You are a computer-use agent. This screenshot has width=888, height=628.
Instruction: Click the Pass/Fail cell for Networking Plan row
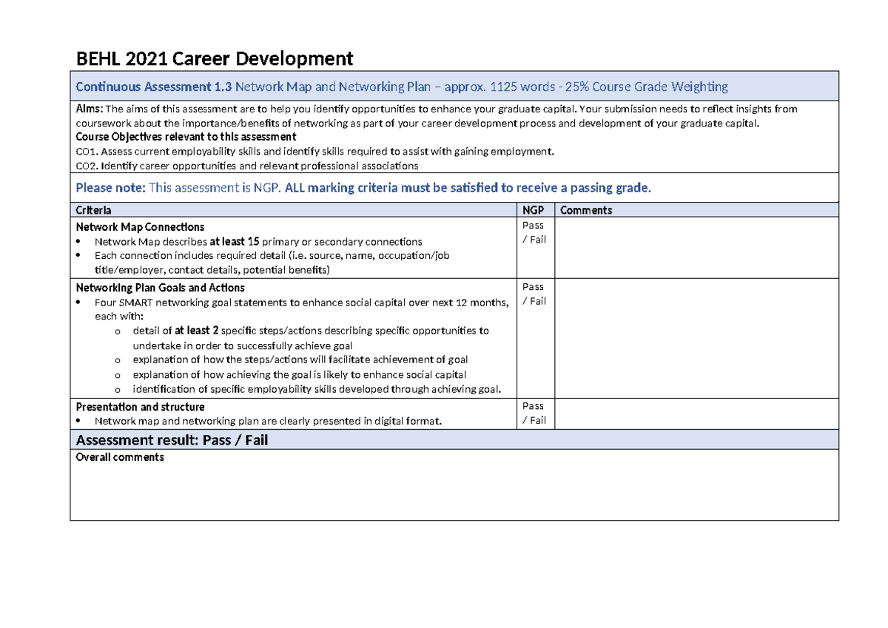pyautogui.click(x=534, y=294)
